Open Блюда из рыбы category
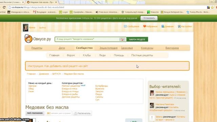The height and width of the screenshot is (122, 217). point(70,94)
